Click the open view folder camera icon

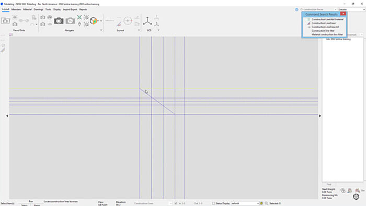pos(5,21)
